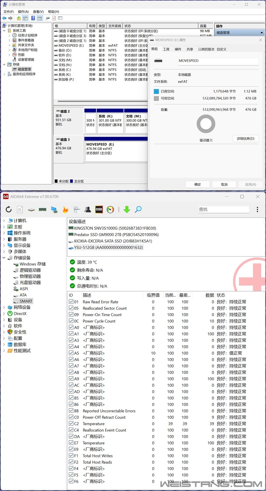Image resolution: width=266 pixels, height=491 pixels.
Task: Select Performance (性能) in Computer Management tree
Action: coord(21,55)
